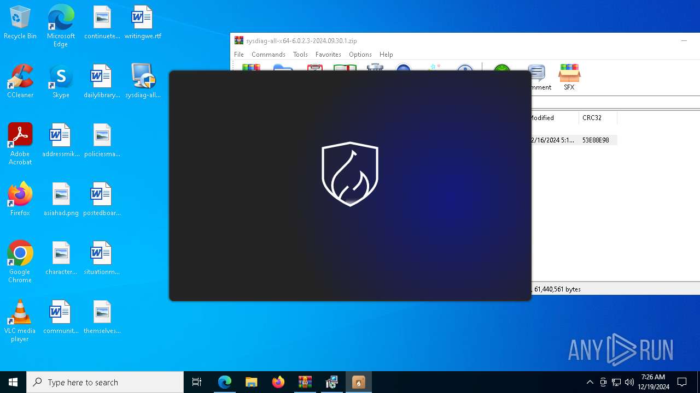Sort by the CRC32 column header
700x393 pixels.
point(598,118)
